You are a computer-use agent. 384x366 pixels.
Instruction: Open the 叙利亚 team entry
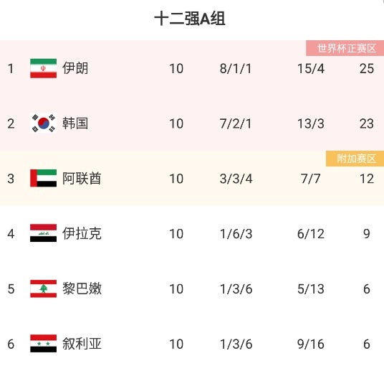point(82,344)
